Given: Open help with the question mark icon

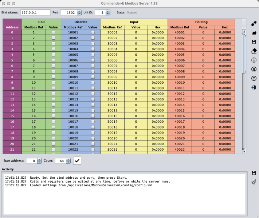Looking at the screenshot, I should [x=254, y=78].
